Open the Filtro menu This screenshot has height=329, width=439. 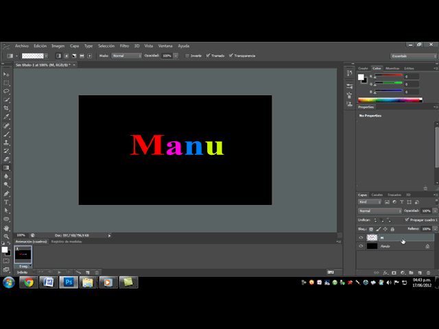124,46
